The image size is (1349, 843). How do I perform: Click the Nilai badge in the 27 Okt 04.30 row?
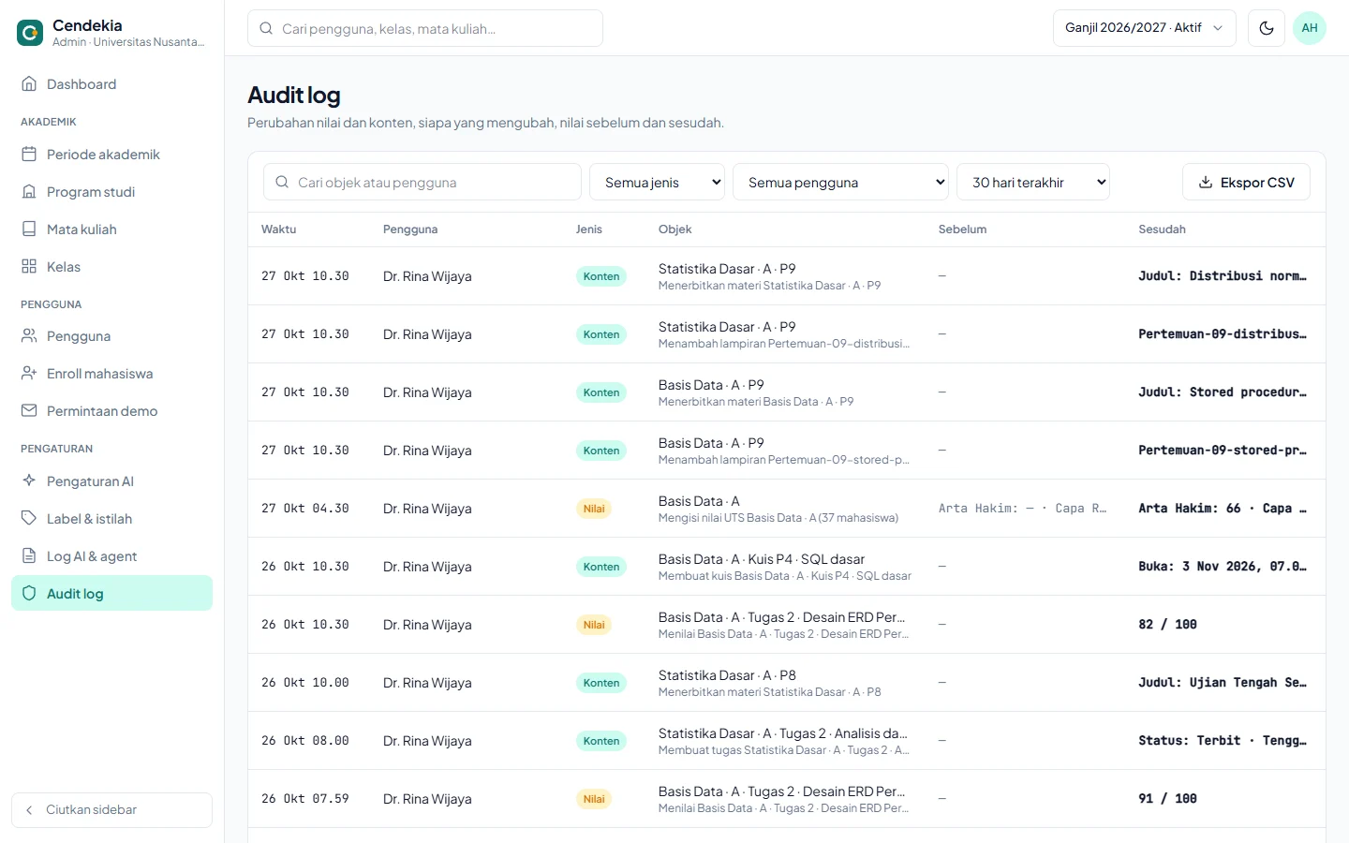(594, 509)
